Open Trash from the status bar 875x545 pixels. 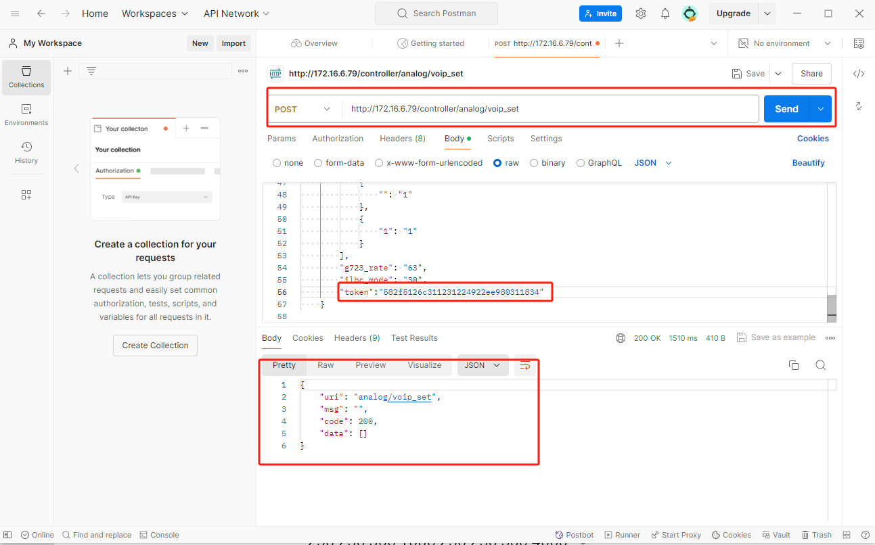coord(817,535)
